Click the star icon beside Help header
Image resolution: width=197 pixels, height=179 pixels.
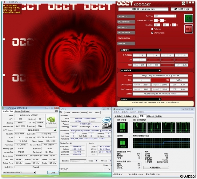tap(122, 99)
